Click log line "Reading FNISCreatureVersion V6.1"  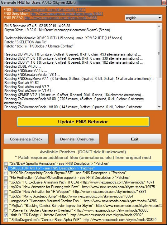click(x=32, y=75)
